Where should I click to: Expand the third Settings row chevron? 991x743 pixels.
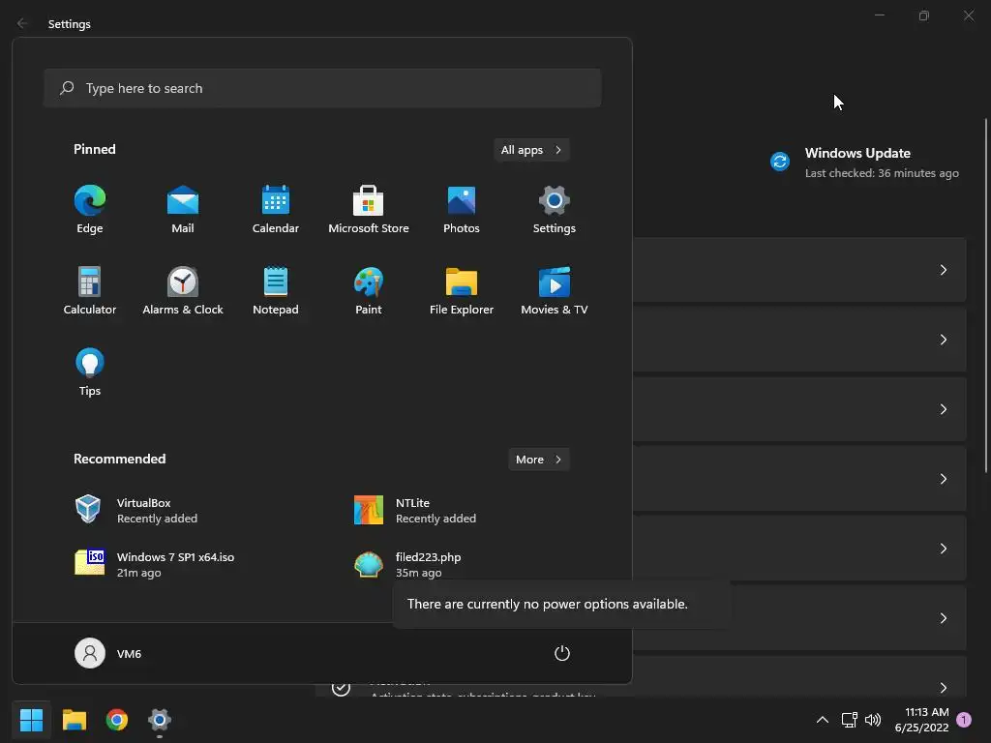[943, 409]
